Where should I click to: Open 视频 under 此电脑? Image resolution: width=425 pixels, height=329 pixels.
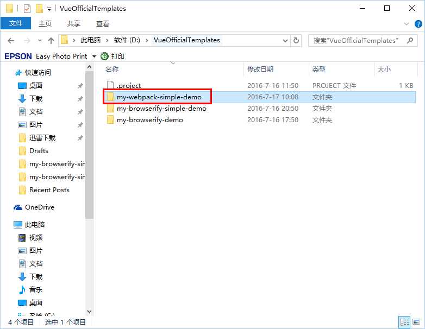pos(35,237)
